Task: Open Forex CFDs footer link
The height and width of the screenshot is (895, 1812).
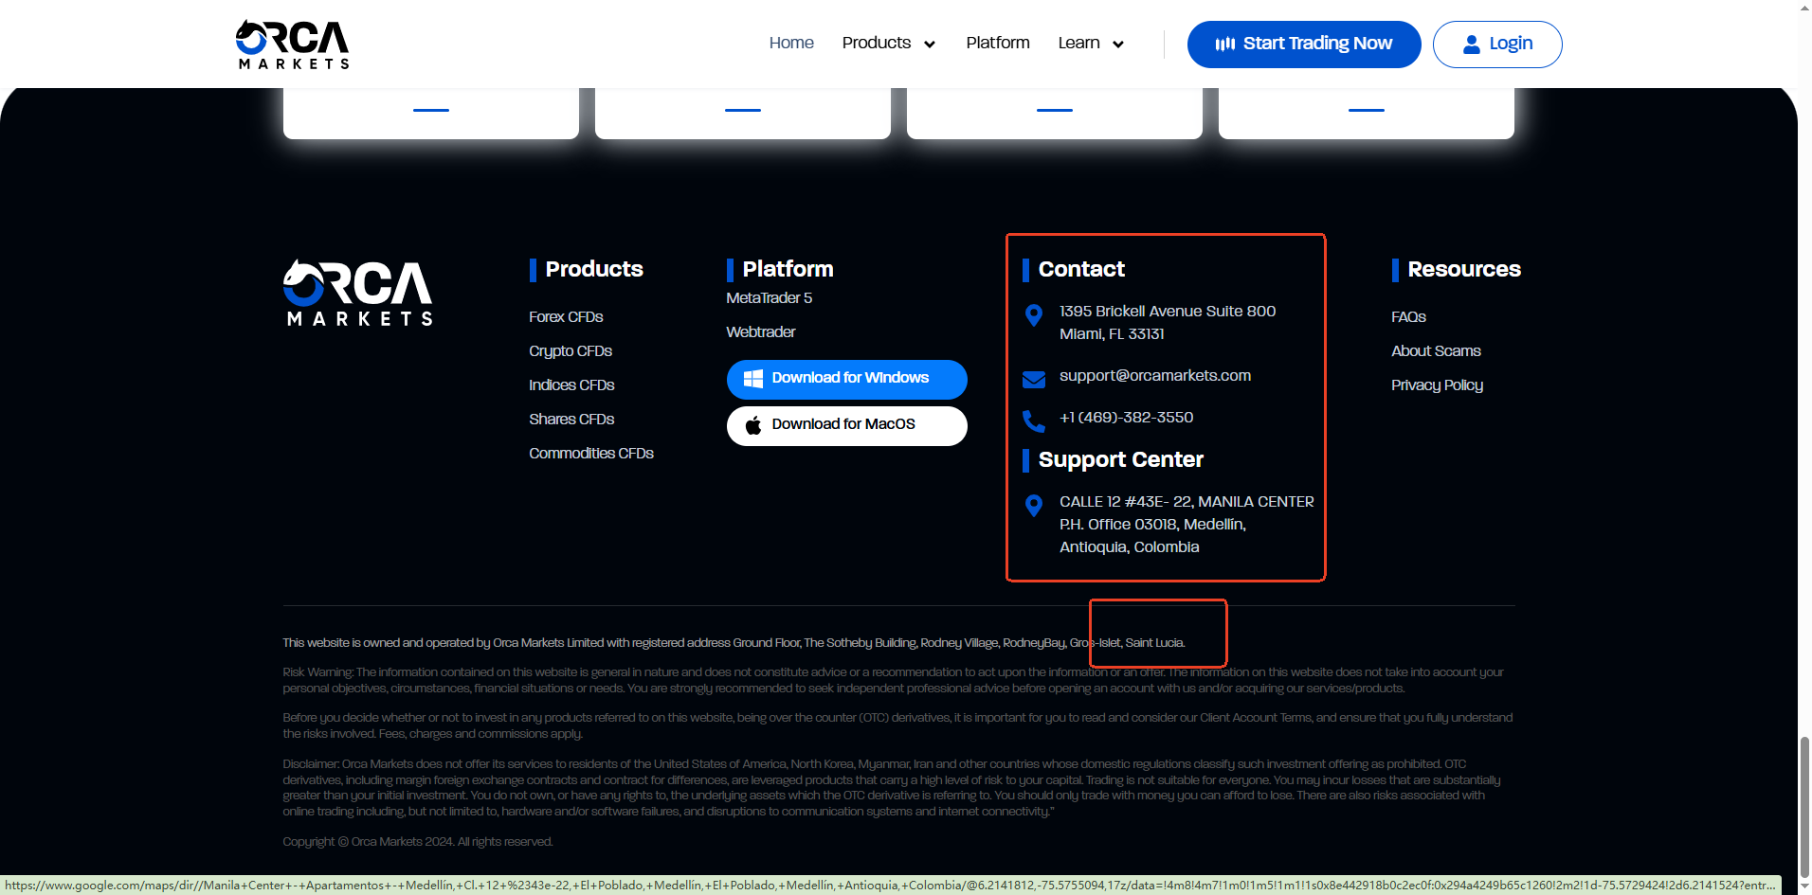Action: click(566, 317)
